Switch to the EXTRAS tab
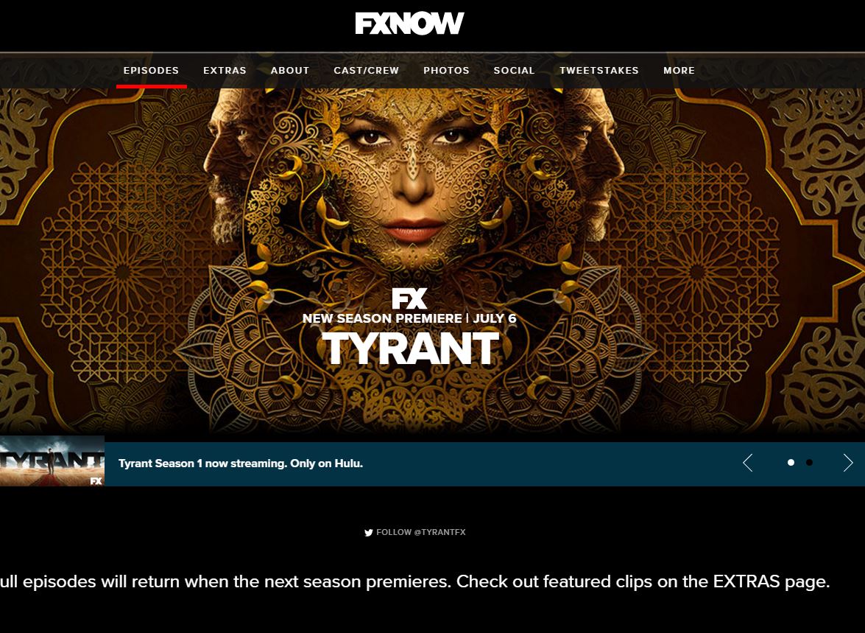Image resolution: width=865 pixels, height=633 pixels. pos(225,71)
